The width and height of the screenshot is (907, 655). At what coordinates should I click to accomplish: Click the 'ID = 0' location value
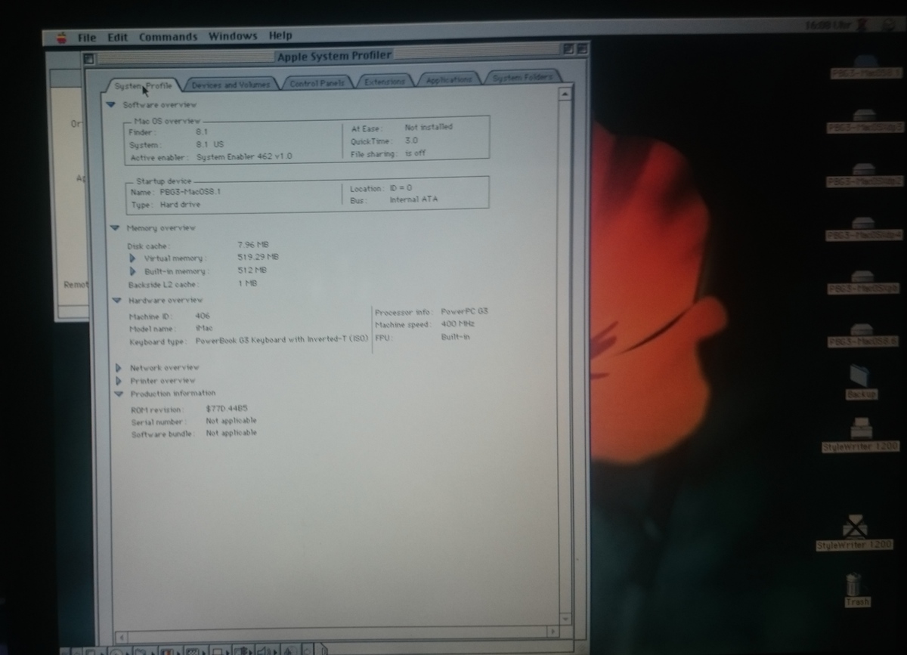pyautogui.click(x=401, y=188)
